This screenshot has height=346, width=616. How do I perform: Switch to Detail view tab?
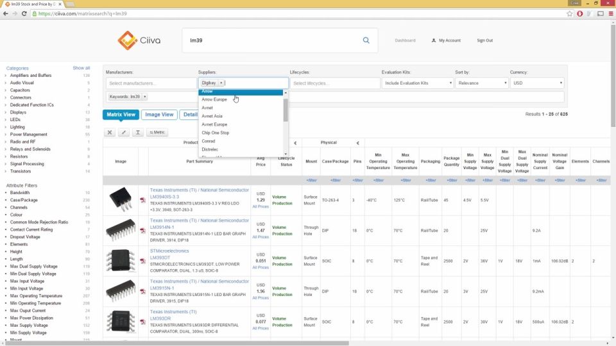(x=189, y=115)
